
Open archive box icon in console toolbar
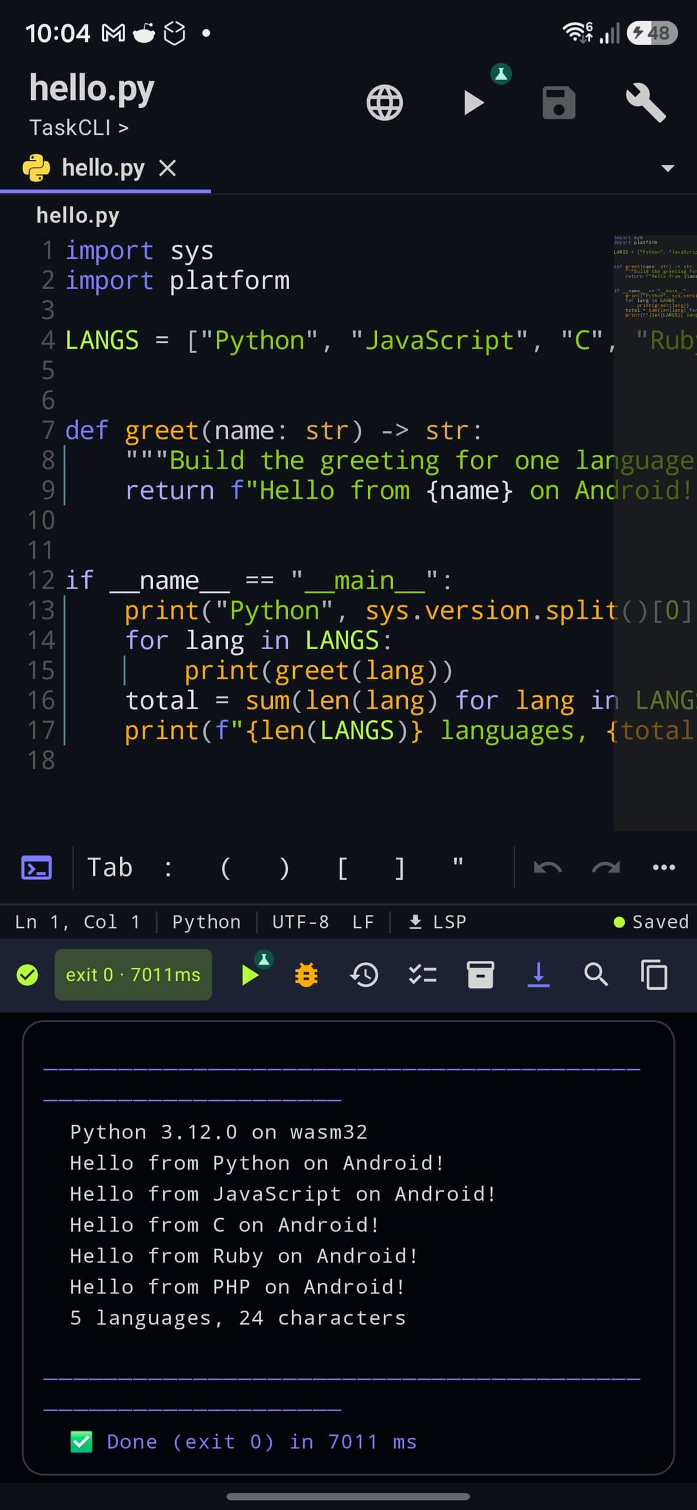(x=481, y=975)
